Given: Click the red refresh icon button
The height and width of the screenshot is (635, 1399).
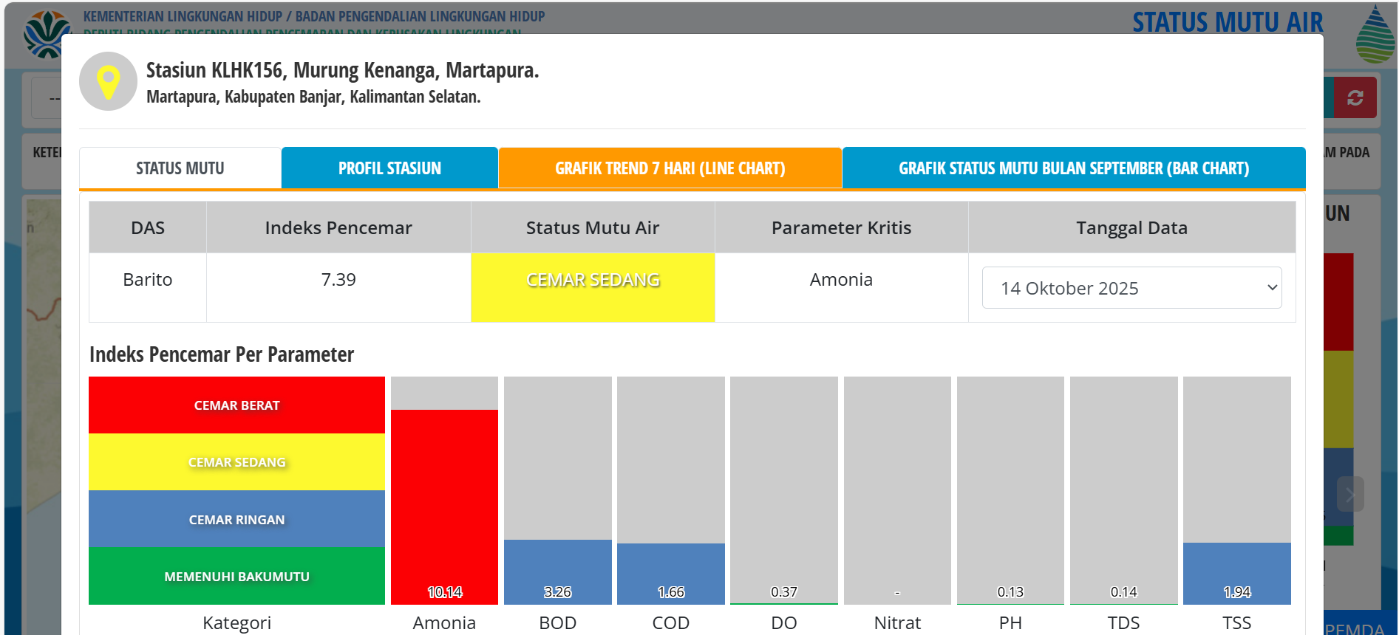Looking at the screenshot, I should coord(1355,97).
